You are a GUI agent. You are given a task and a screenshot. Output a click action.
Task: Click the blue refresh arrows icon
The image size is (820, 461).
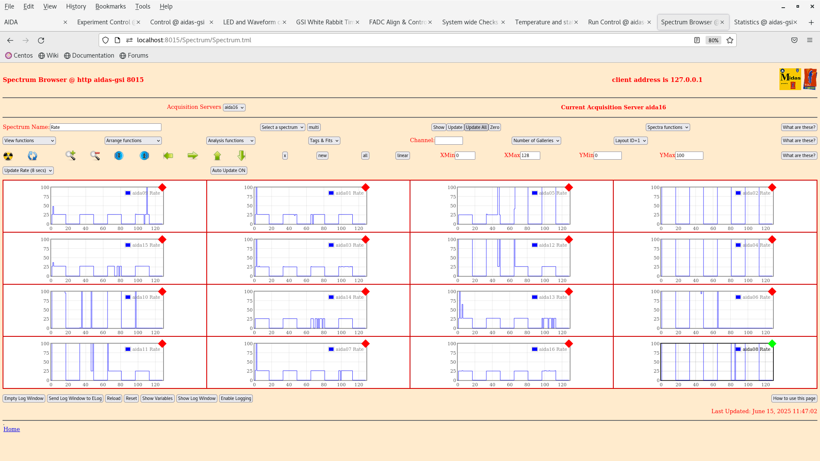(x=32, y=156)
